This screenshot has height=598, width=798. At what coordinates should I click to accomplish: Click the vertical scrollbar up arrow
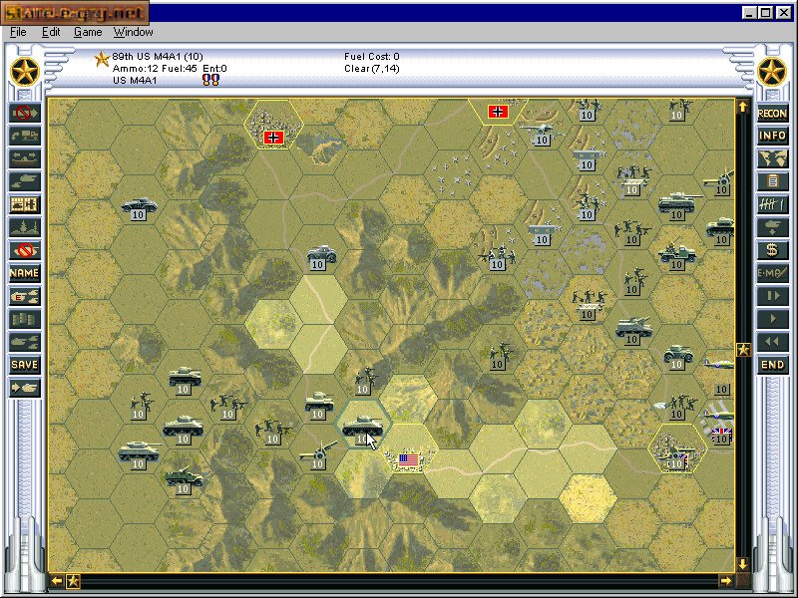743,107
